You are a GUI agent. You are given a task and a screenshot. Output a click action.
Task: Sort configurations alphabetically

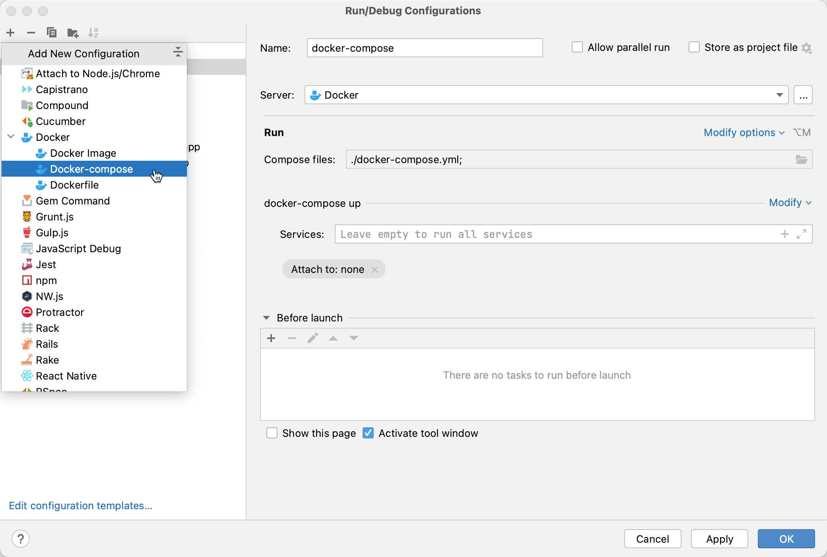pyautogui.click(x=93, y=32)
